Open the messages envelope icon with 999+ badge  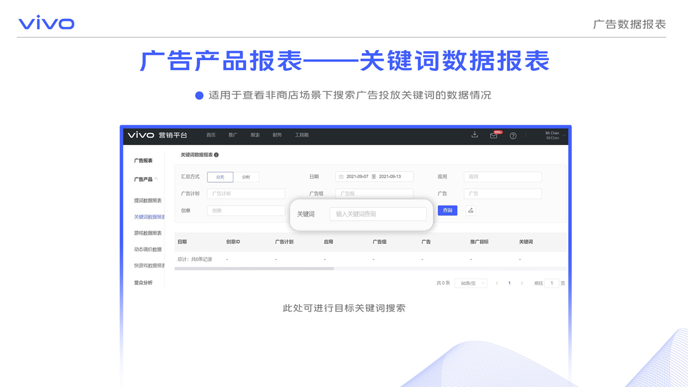(493, 135)
